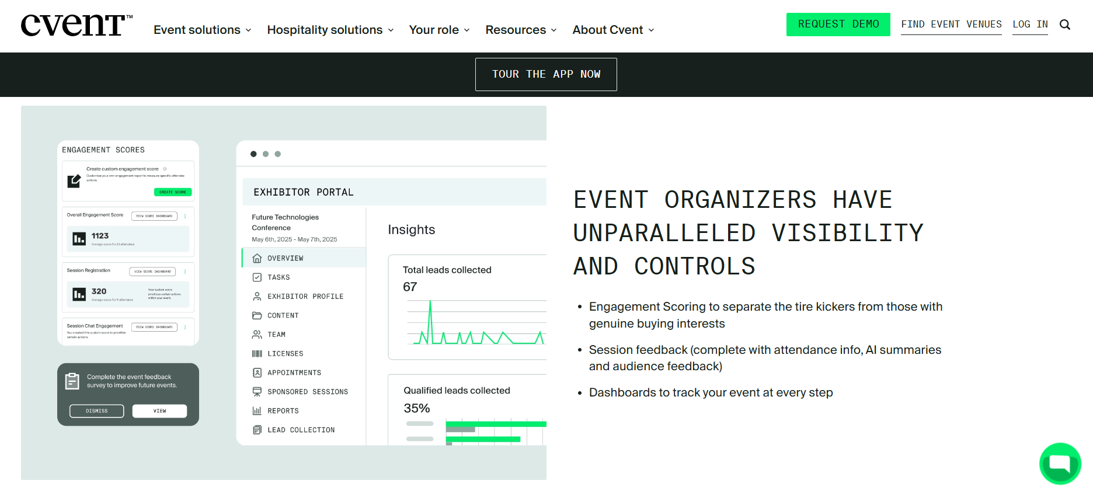Click the Exhibitor Profile person icon
Image resolution: width=1093 pixels, height=494 pixels.
pos(257,297)
